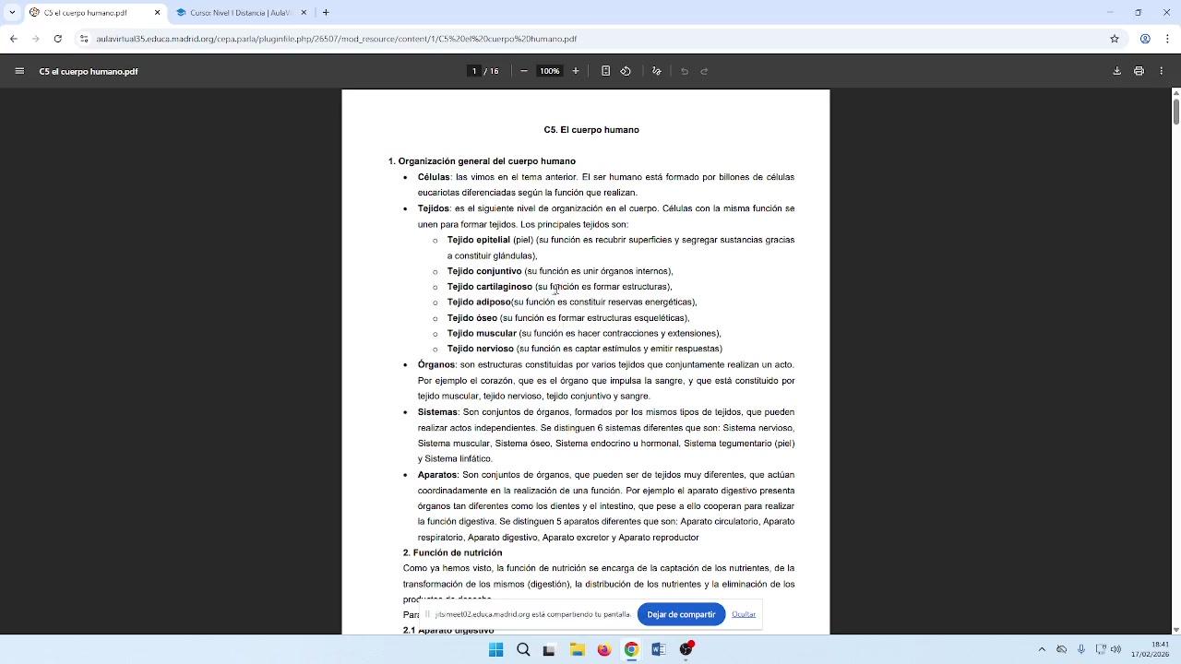Switch to the C5 el cuerpo humano.pdf tab
Screen dimensions: 1181x664
click(x=94, y=13)
